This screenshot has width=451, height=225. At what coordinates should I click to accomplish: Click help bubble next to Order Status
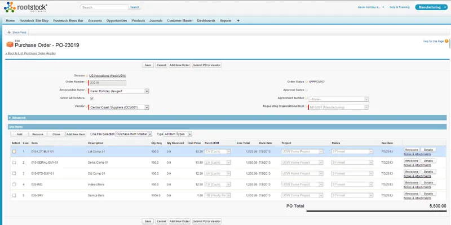click(306, 82)
